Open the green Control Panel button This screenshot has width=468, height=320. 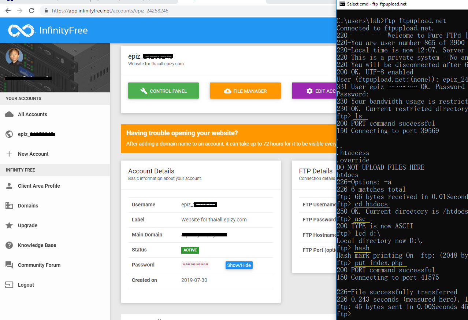tap(163, 91)
